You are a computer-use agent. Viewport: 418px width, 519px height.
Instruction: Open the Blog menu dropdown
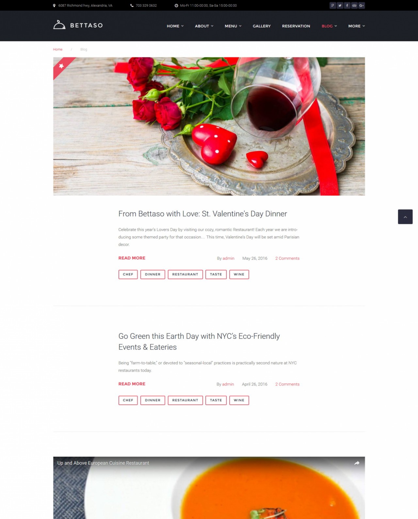pyautogui.click(x=329, y=26)
